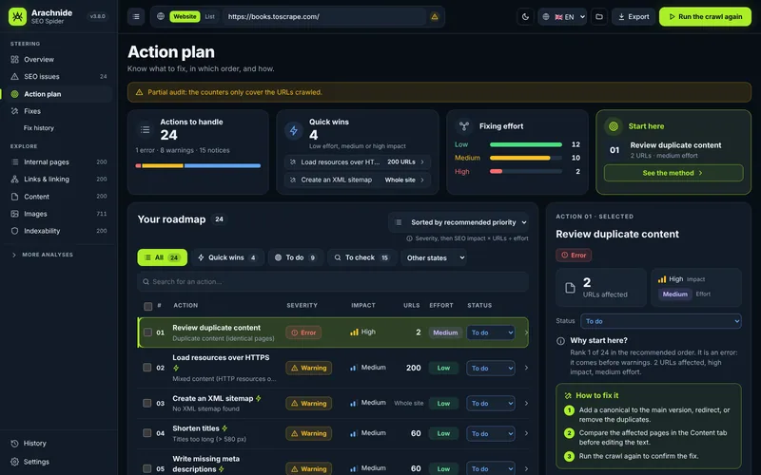Click the Start here target icon
The height and width of the screenshot is (475, 761).
click(614, 126)
